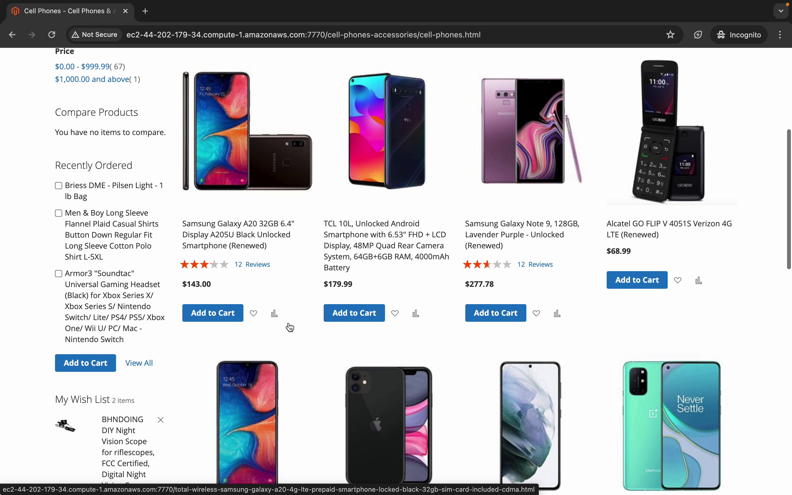Open the Chrome three-dot menu
Screen dimensions: 792x495
pyautogui.click(x=780, y=35)
